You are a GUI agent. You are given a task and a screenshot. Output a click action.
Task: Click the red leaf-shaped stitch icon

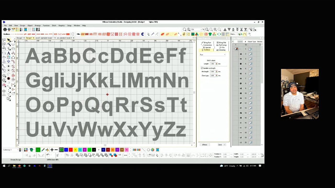pos(163,34)
